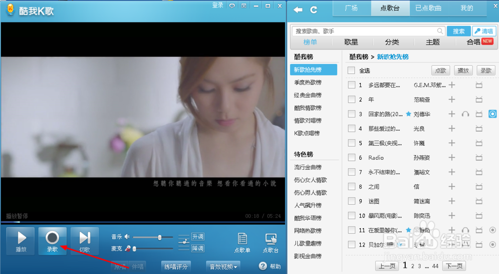Click the 降调 lower key button

click(198, 248)
